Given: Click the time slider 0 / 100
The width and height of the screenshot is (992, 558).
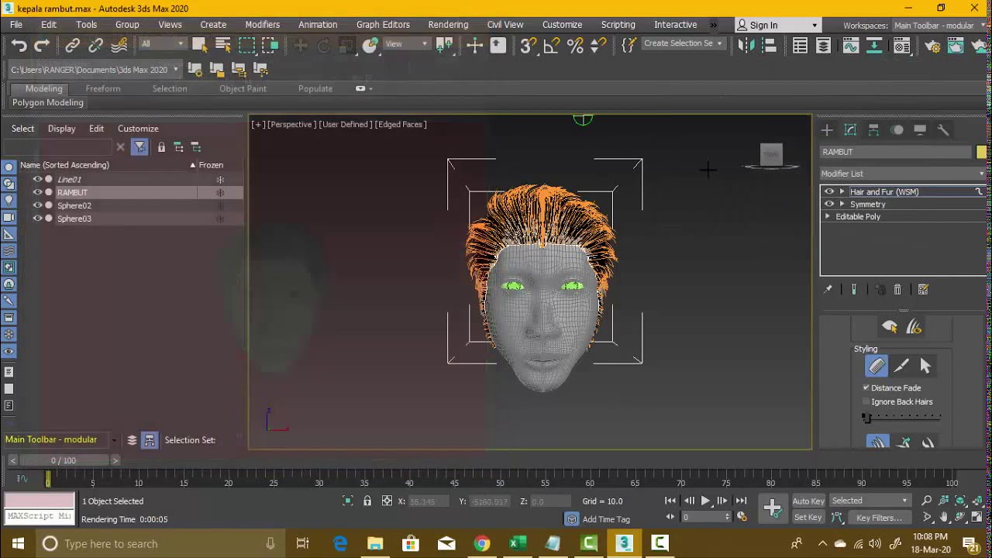Looking at the screenshot, I should tap(64, 460).
